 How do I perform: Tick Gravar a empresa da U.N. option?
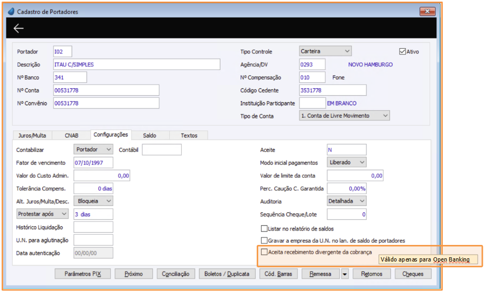264,241
